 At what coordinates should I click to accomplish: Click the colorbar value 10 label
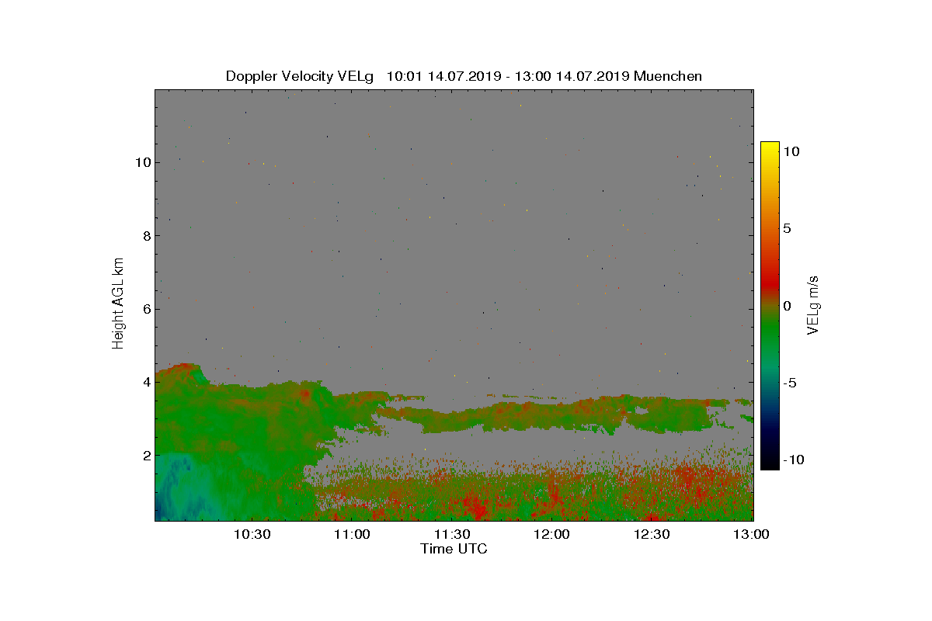point(791,152)
